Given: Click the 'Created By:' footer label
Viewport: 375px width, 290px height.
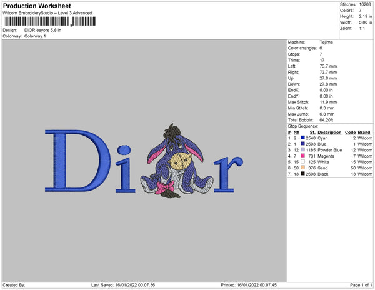Looking at the screenshot, I should pyautogui.click(x=14, y=285).
